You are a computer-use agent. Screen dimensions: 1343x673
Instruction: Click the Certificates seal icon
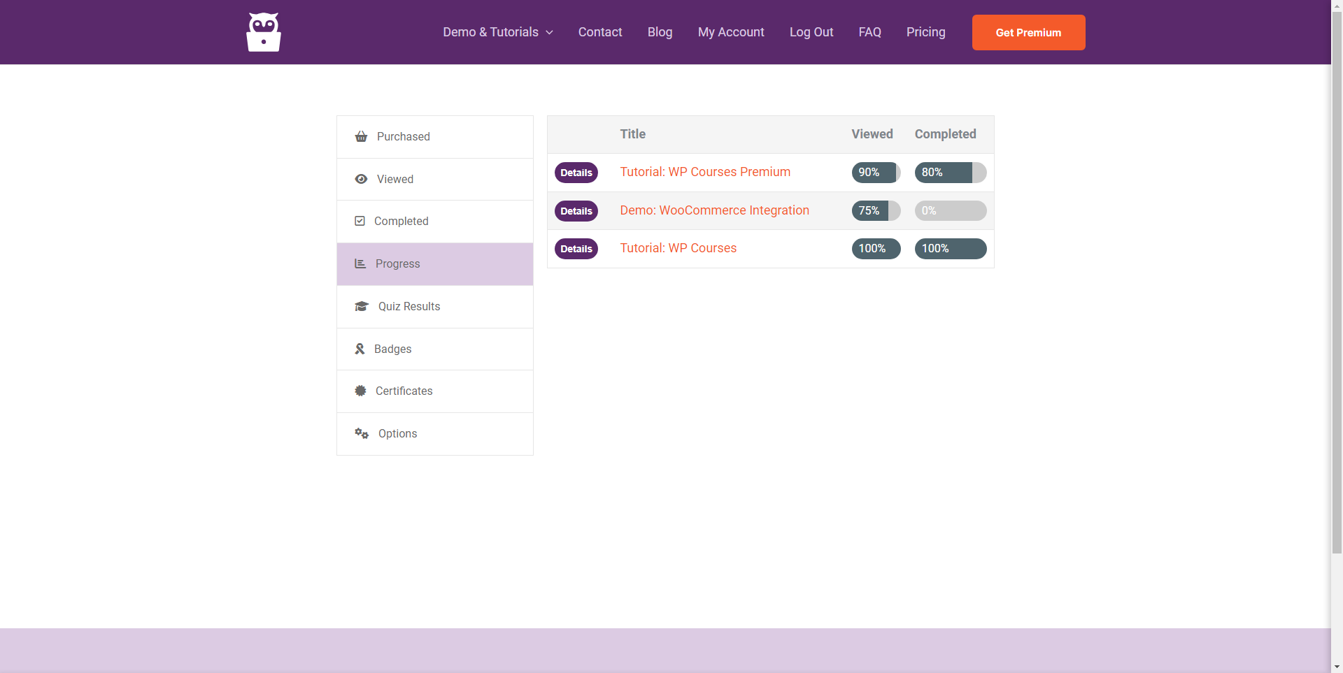point(360,391)
